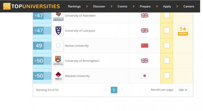The width and height of the screenshot is (203, 111).
Task: Open the Discover menu
Action: 99,6
